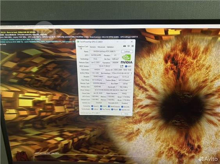Toggle the UEFI checkbox
The width and height of the screenshot is (220, 164).
(126, 66)
